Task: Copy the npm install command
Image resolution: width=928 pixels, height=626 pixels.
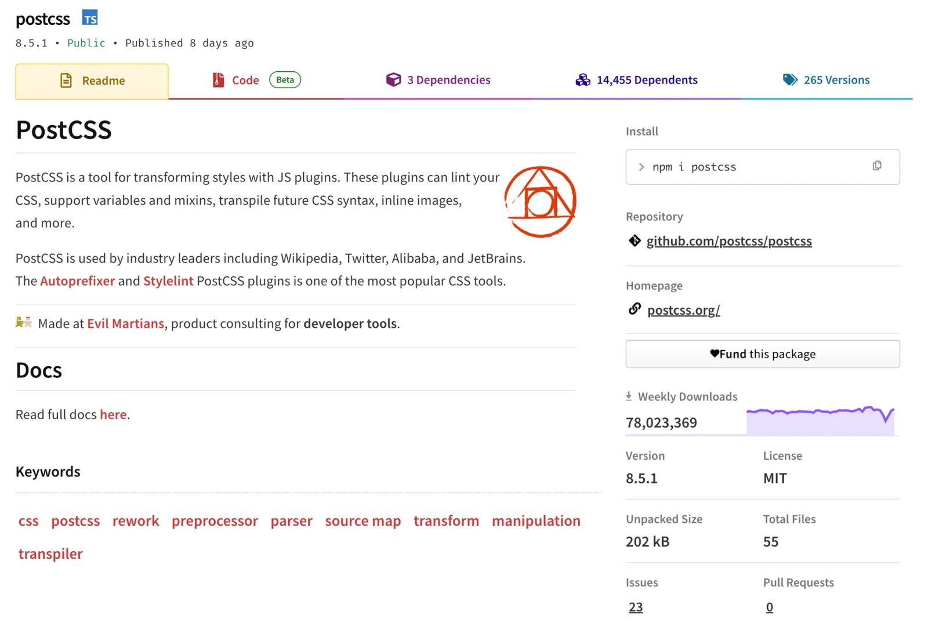Action: (x=876, y=166)
